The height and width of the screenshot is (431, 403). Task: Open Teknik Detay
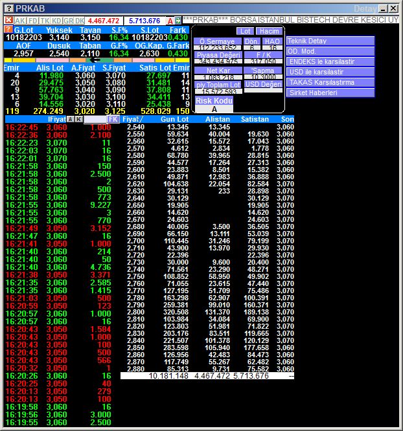330,41
